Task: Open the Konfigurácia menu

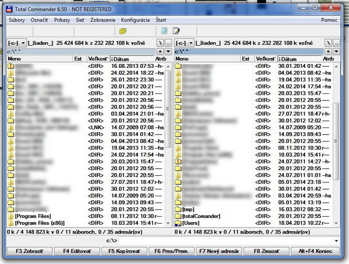Action: point(135,20)
